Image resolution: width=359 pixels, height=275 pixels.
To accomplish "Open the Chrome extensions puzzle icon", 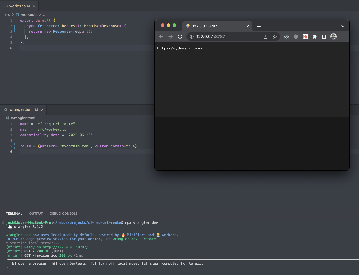I will (x=315, y=37).
